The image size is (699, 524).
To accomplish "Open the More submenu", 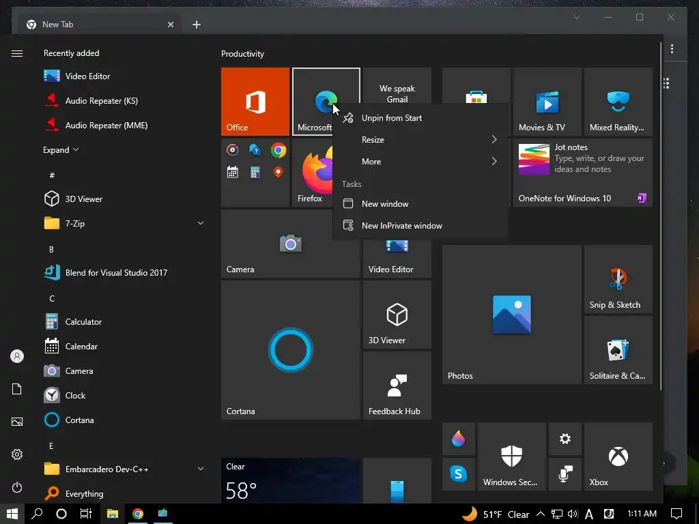I will click(x=420, y=162).
